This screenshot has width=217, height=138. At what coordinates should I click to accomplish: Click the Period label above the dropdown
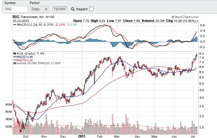pos(35,3)
